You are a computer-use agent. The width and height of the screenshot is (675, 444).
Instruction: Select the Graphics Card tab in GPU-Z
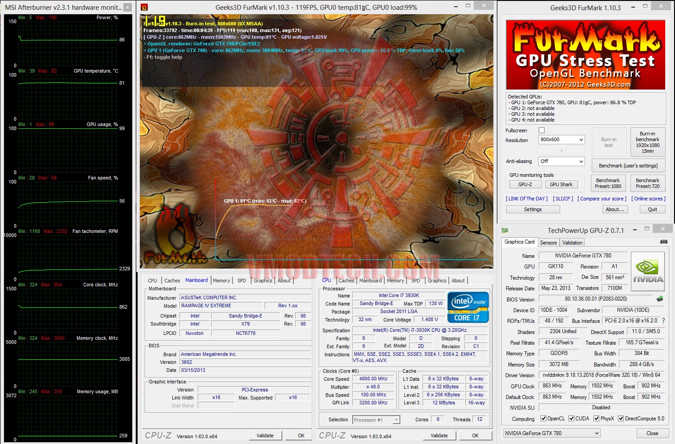click(520, 242)
